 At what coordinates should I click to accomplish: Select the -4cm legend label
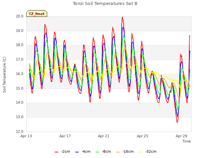[86, 151]
